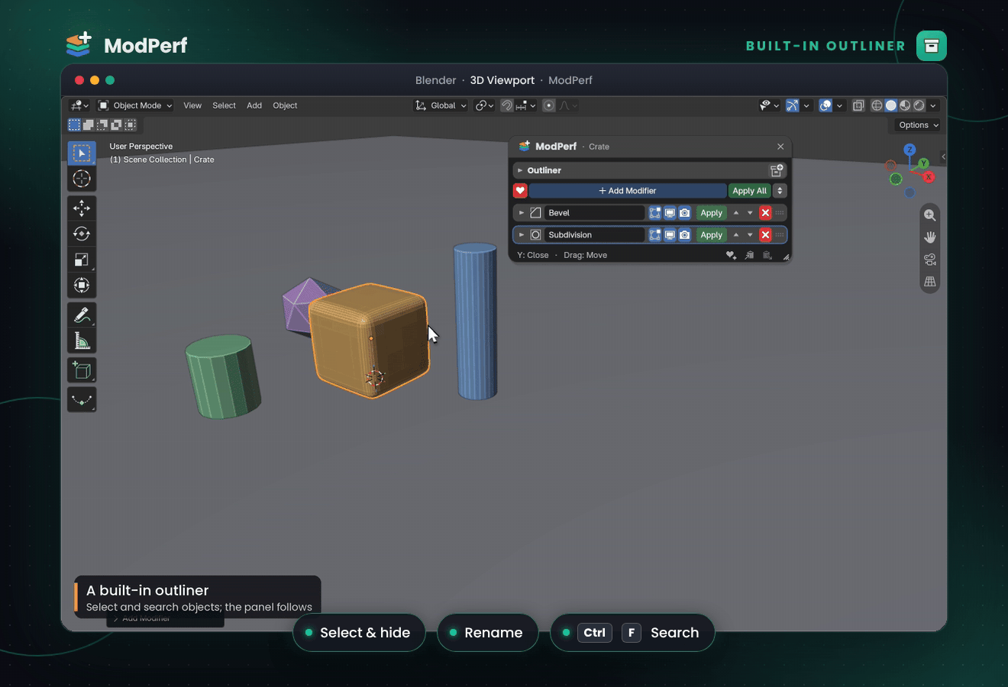Toggle the red heart favorites button
Image resolution: width=1008 pixels, height=687 pixels.
(x=520, y=191)
